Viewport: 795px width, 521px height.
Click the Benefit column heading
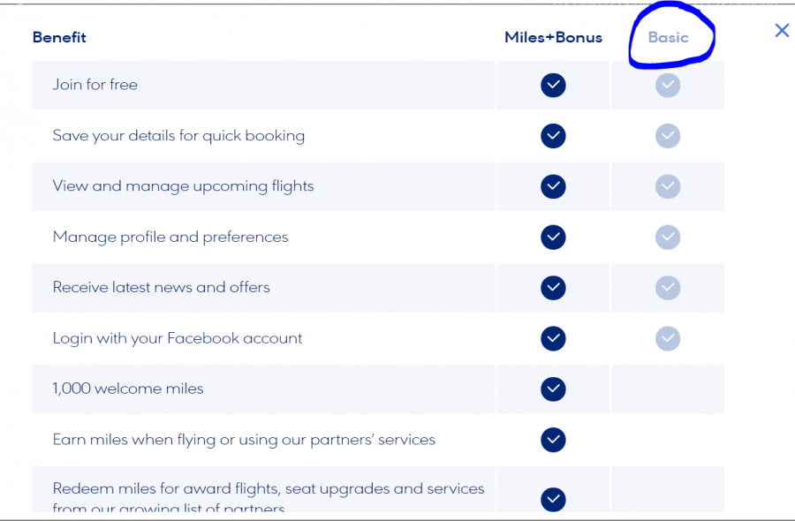(59, 37)
